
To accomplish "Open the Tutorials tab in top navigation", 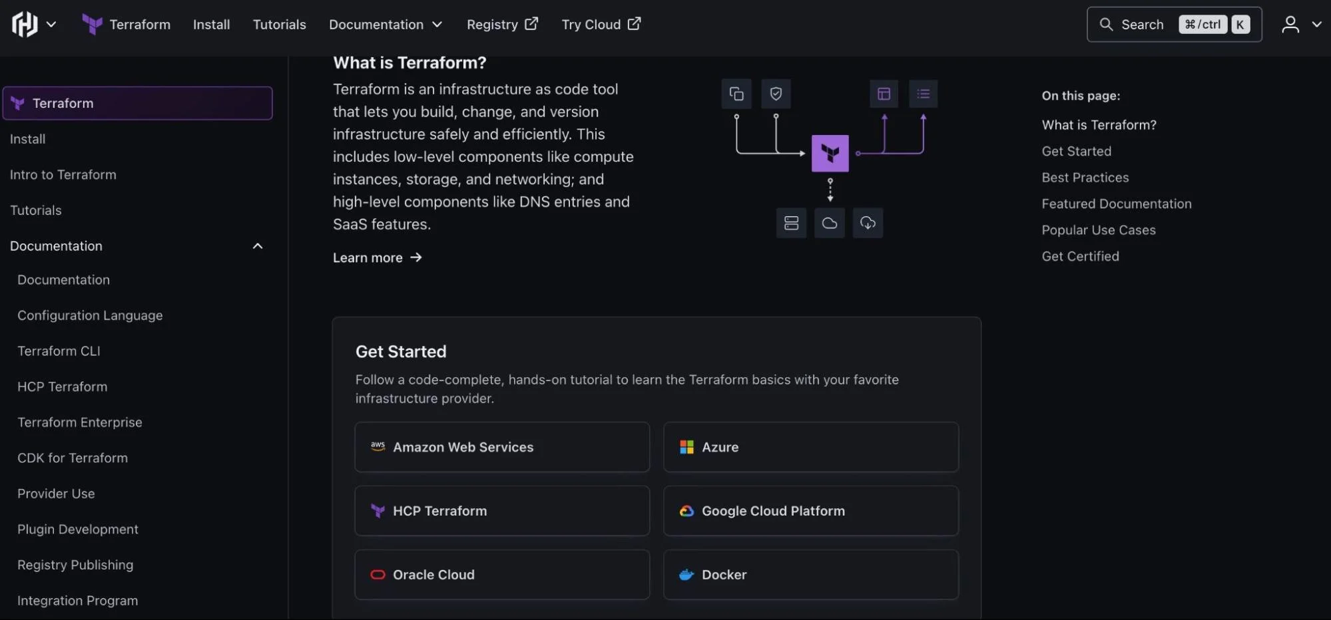I will coord(280,25).
